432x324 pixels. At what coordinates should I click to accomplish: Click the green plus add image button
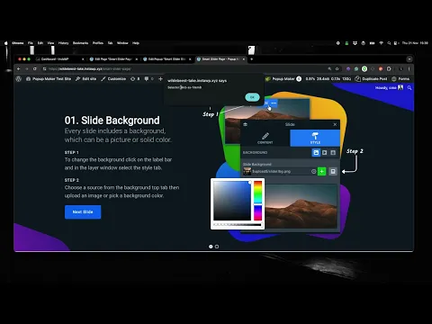(x=321, y=171)
